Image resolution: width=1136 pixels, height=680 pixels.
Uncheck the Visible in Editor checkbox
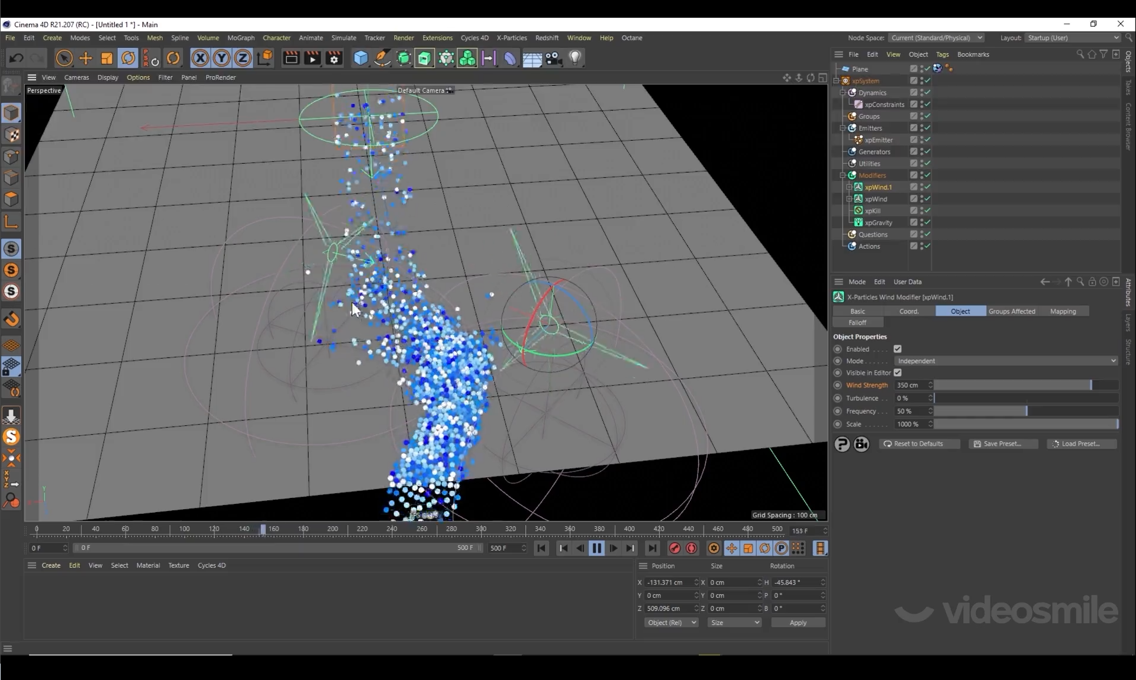click(898, 373)
